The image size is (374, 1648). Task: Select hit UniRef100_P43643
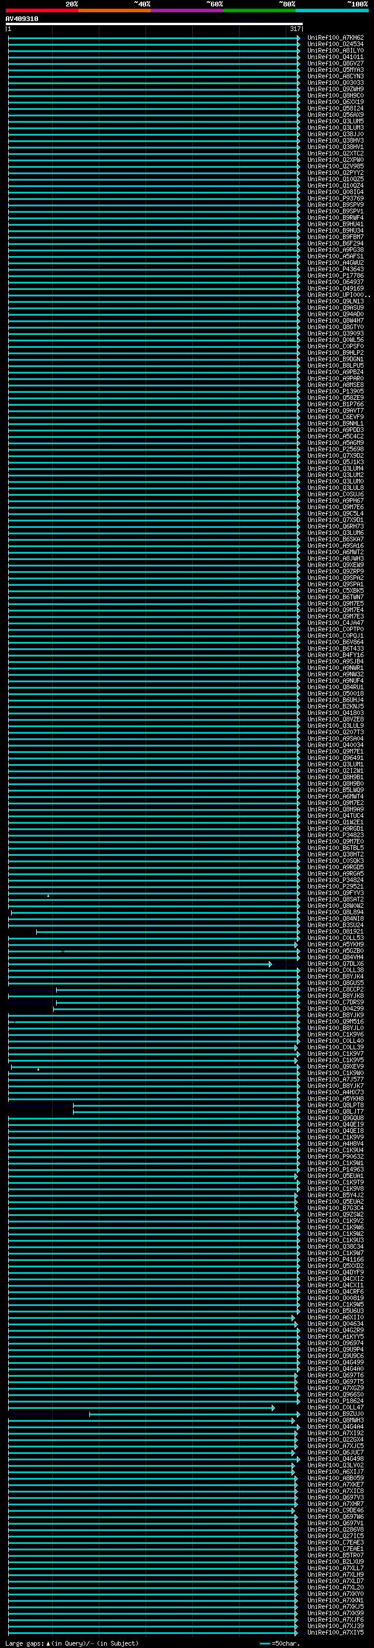point(335,270)
